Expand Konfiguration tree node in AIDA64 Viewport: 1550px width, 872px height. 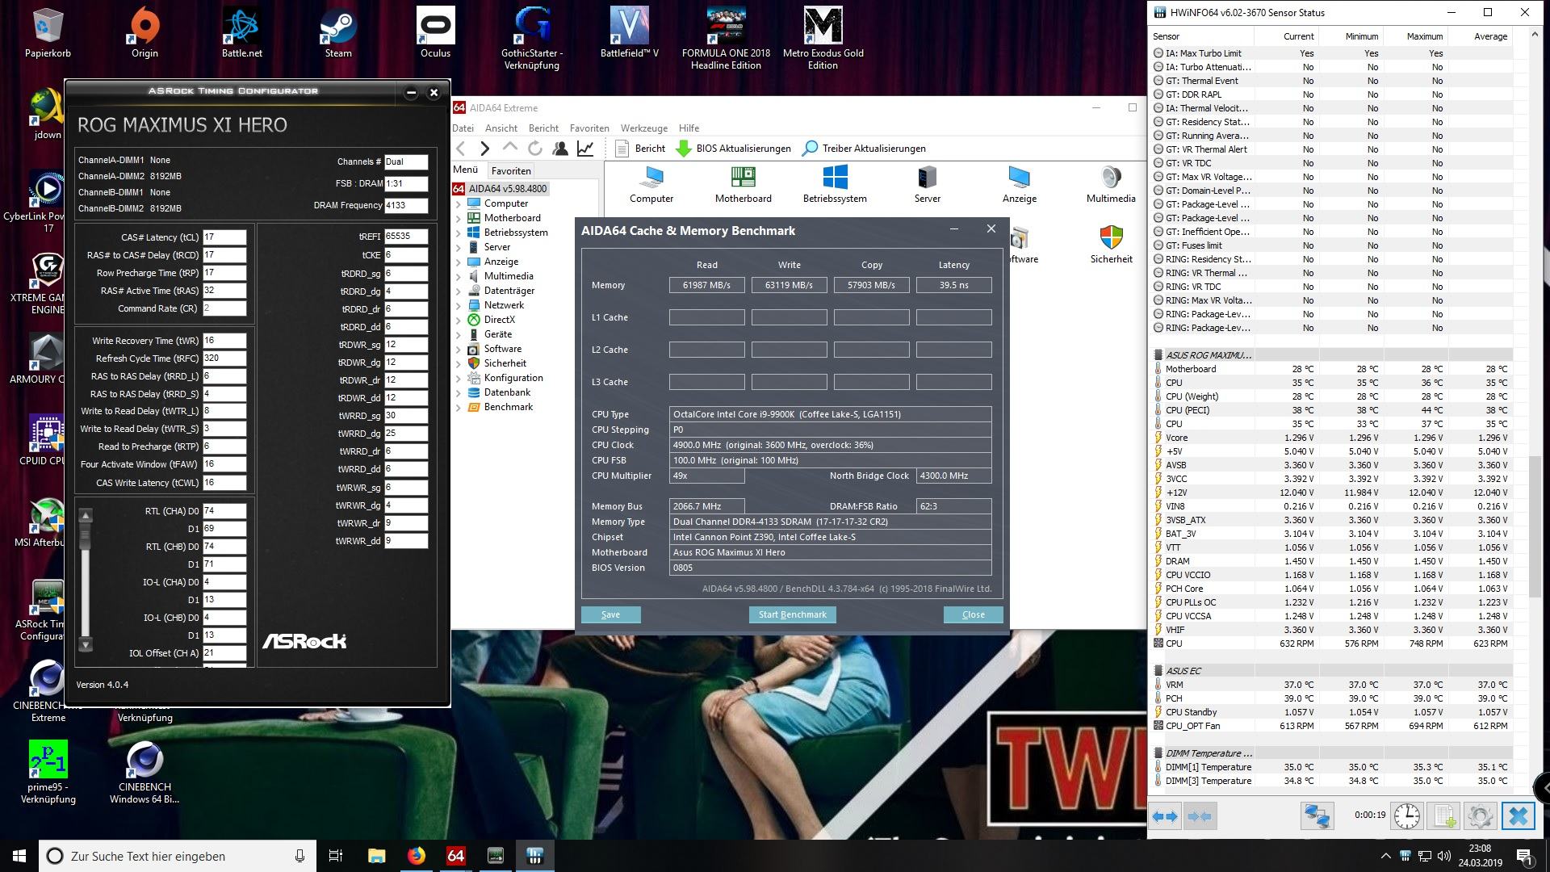(x=459, y=378)
